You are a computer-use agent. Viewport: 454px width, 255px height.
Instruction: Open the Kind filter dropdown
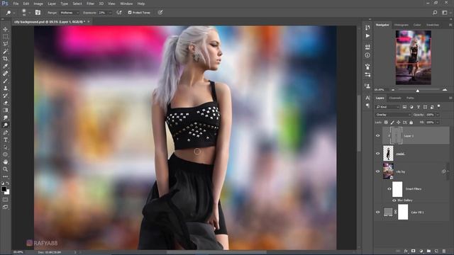pos(387,107)
